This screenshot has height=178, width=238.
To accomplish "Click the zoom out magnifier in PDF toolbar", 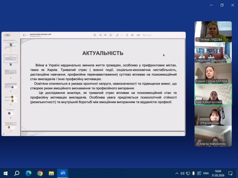I will (100, 35).
